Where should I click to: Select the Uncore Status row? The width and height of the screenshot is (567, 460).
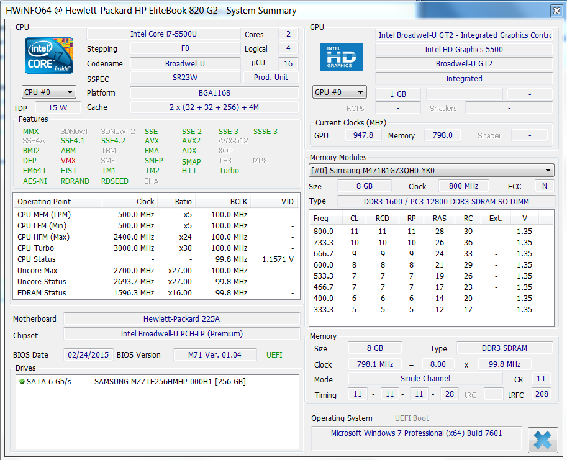click(156, 282)
